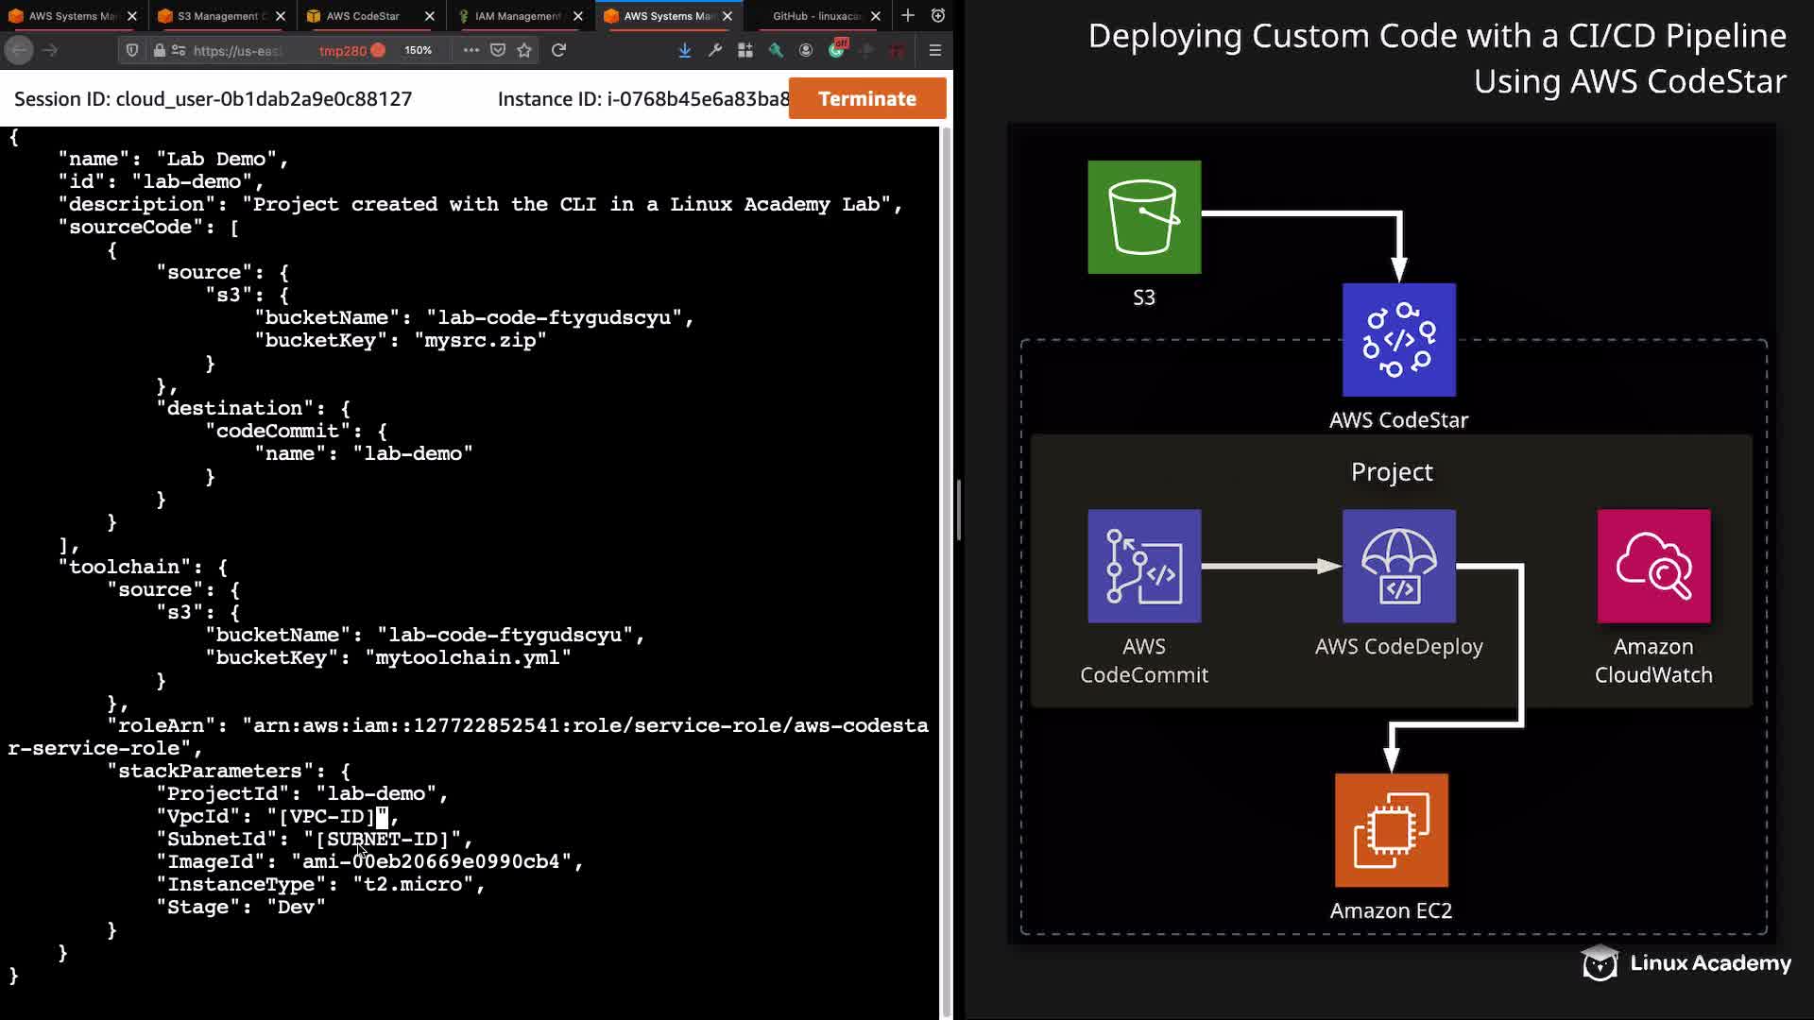Reload the current page
The image size is (1814, 1020).
[558, 50]
